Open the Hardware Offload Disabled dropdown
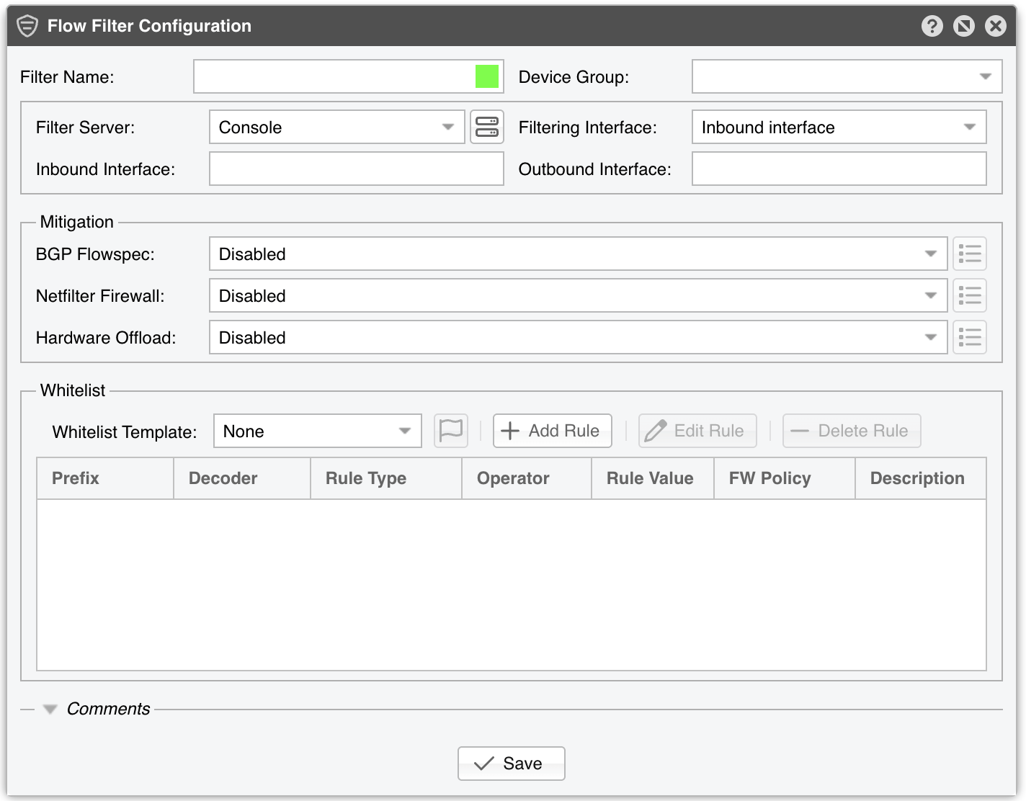 click(x=579, y=337)
